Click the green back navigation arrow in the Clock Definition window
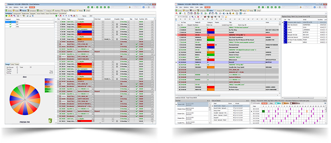331x143 pixels. pyautogui.click(x=89, y=7)
